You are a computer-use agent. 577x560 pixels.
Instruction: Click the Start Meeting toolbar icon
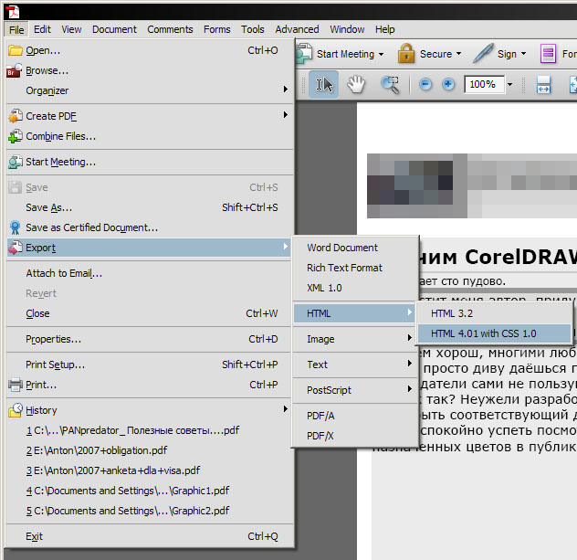click(304, 54)
